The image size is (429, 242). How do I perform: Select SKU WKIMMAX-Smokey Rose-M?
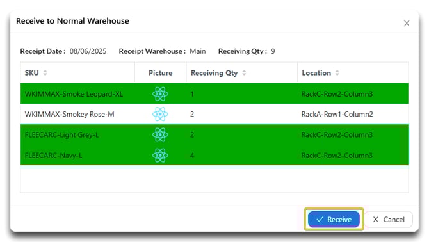[x=70, y=115]
